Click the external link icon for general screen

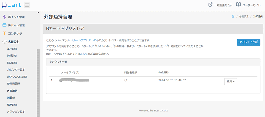pos(210,5)
